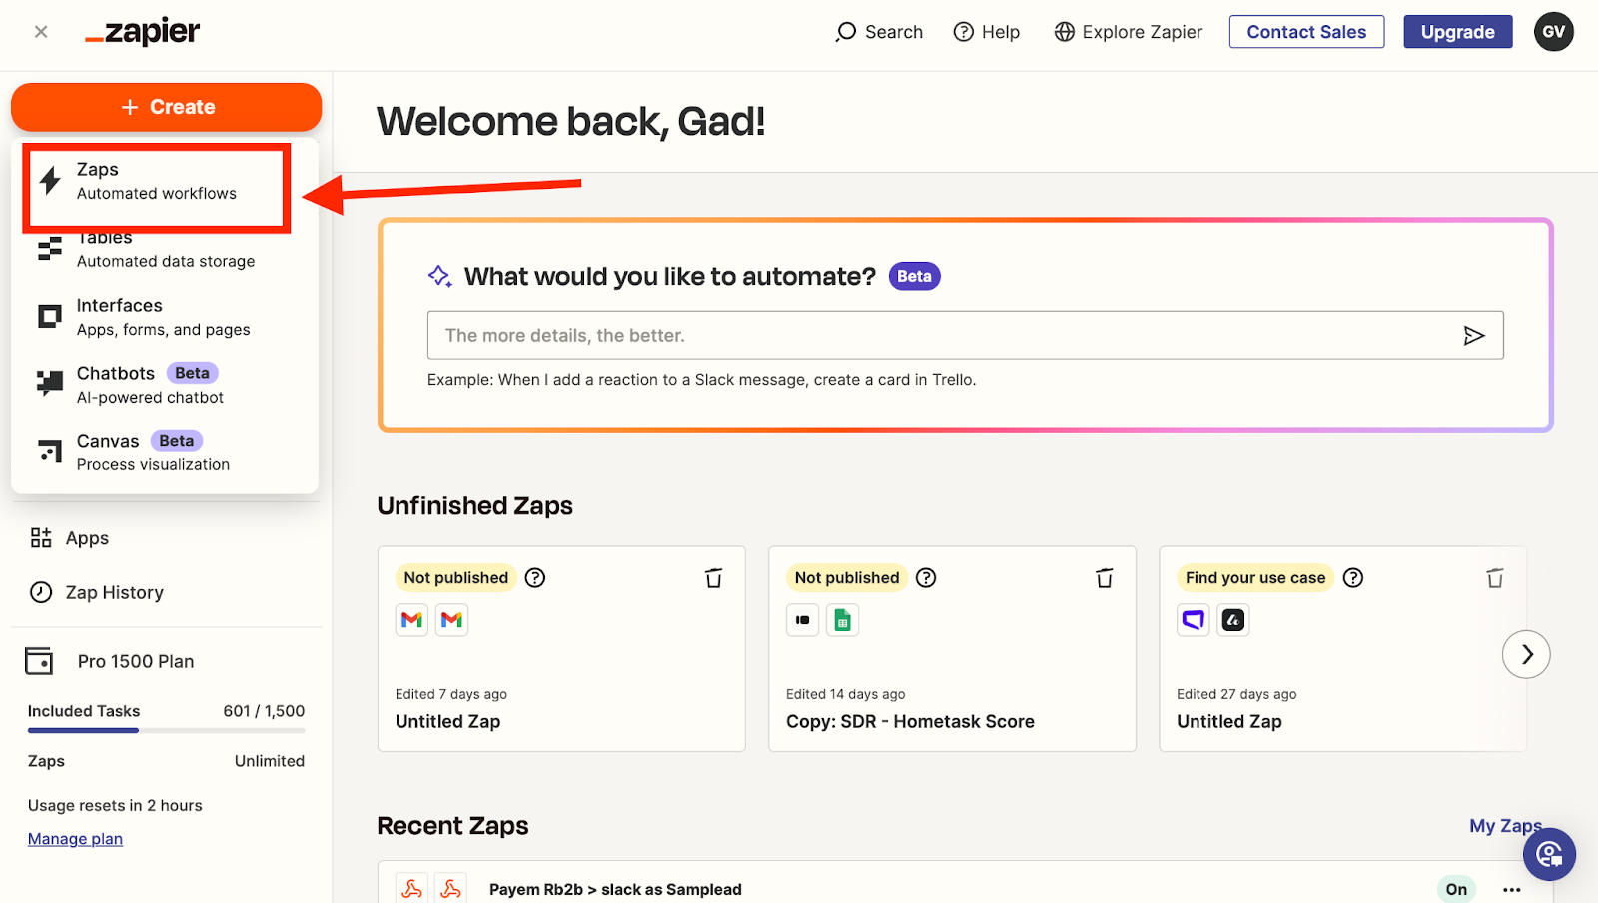This screenshot has width=1598, height=903.
Task: Click the Beta badge next to automate heading
Action: (x=914, y=276)
